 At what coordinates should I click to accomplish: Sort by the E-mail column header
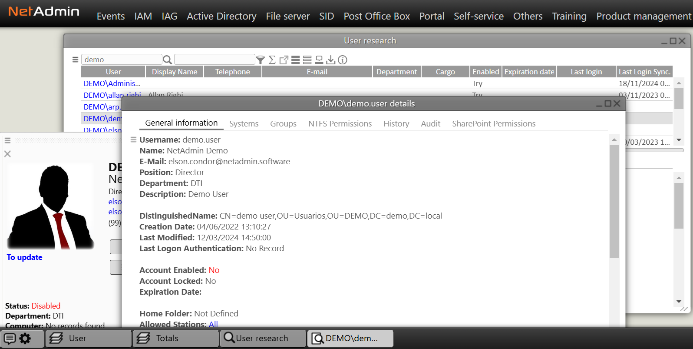point(317,72)
